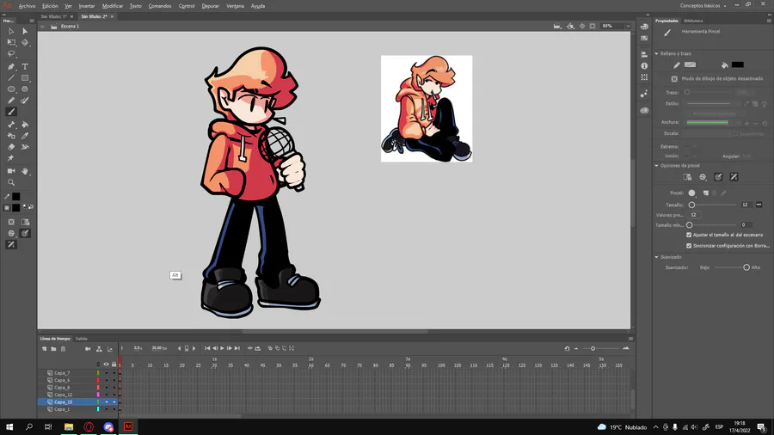Select layer Capa_8
Viewport: 774px width, 435px height.
(x=62, y=387)
